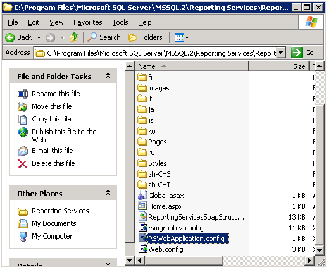
Task: Click the red X Delete icon
Action: pos(22,164)
